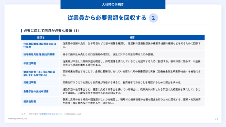Click the description beginning 就業に支障のある持病

point(132,101)
